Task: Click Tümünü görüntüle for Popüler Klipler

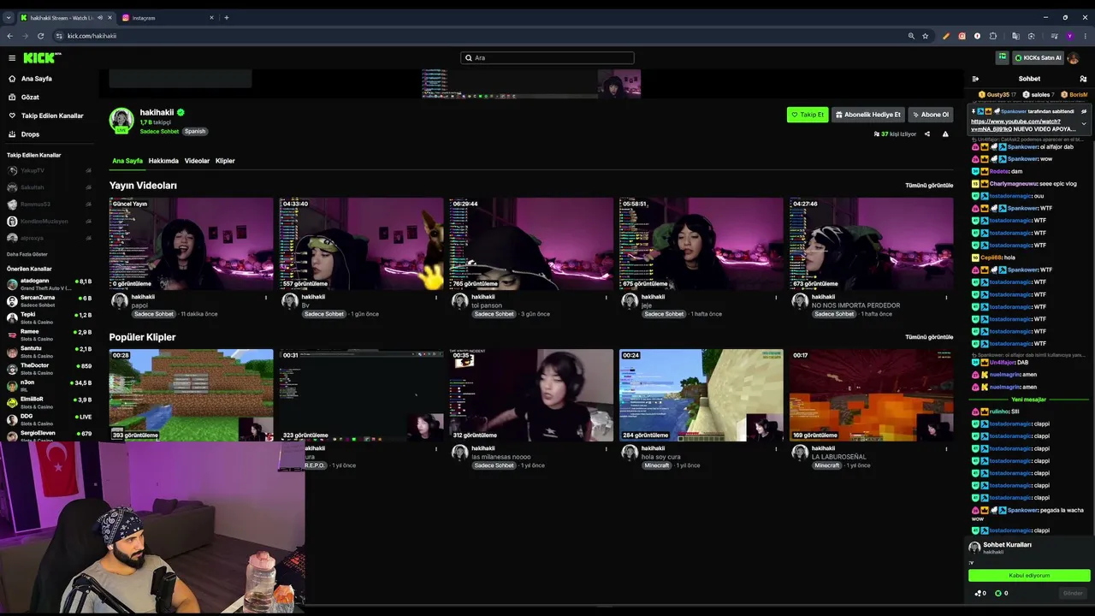Action: point(929,337)
